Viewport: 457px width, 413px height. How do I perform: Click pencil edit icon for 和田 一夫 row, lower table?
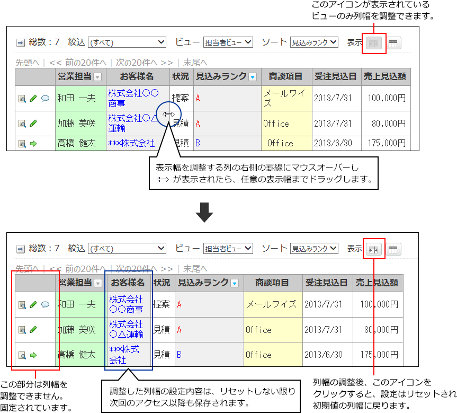(x=33, y=305)
